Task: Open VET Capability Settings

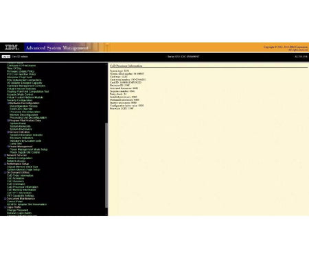Action: click(21, 196)
